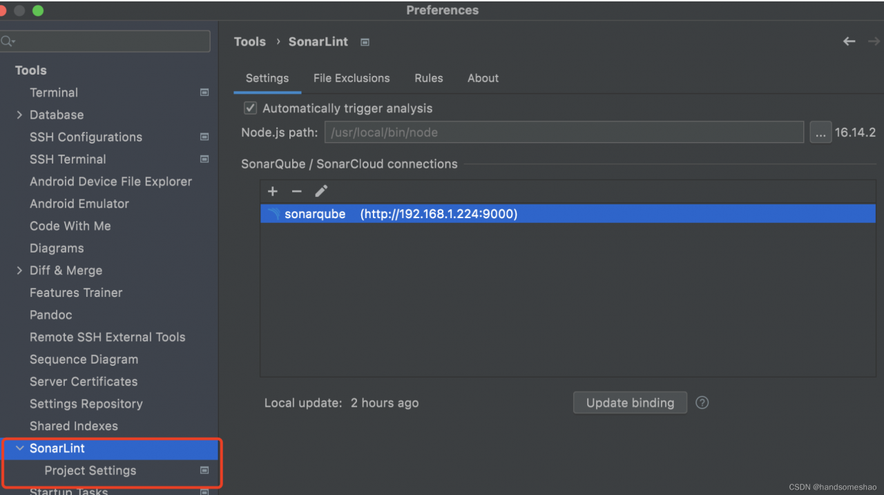The width and height of the screenshot is (884, 495).
Task: Open the Rules tab
Action: [429, 78]
